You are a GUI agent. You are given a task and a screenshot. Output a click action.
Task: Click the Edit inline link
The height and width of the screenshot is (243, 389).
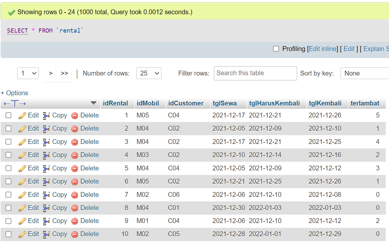(x=323, y=49)
